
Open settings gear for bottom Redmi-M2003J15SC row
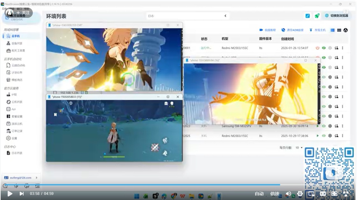click(330, 136)
